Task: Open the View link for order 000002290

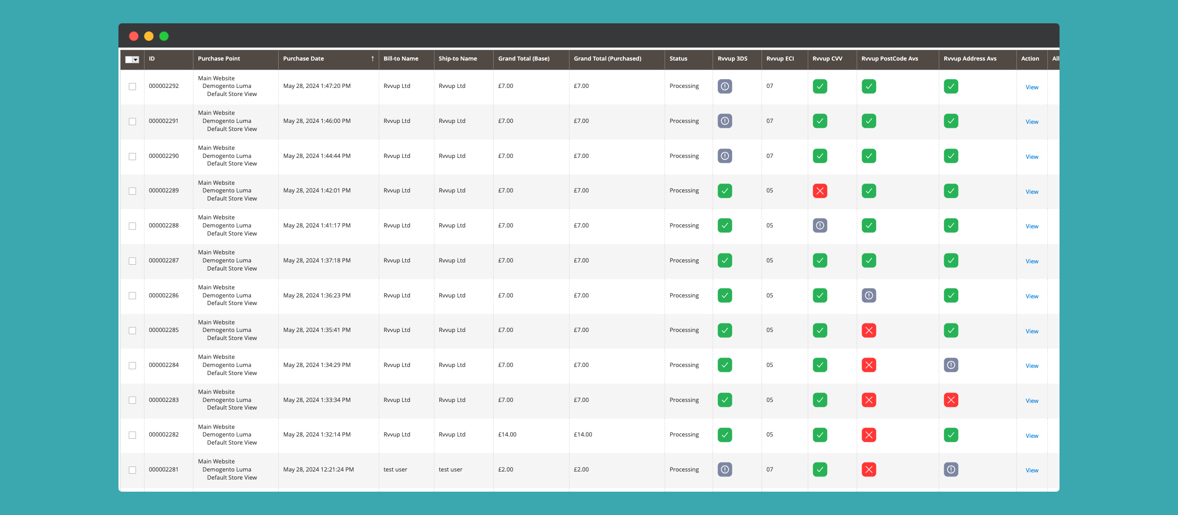Action: [x=1031, y=157]
